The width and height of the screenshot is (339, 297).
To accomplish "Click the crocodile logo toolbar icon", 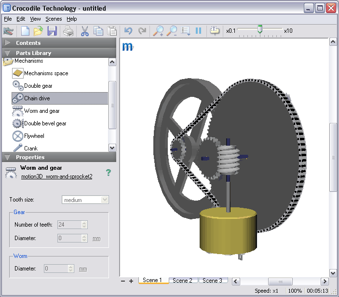I will (8, 31).
